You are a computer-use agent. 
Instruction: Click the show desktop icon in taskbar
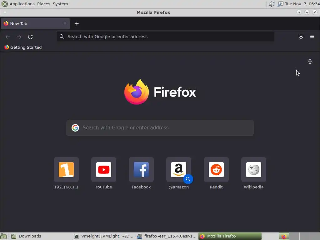[3, 236]
